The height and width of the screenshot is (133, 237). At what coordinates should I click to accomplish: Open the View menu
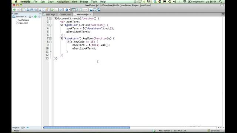click(x=74, y=1)
